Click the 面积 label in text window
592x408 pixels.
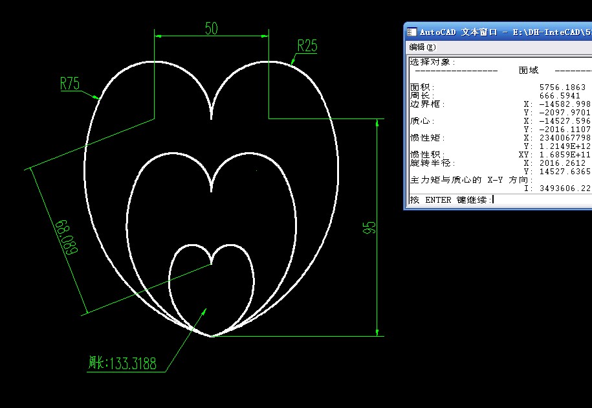point(422,87)
